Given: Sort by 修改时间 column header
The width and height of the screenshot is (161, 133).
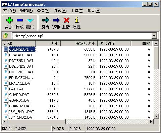Looking at the screenshot, I should tap(114, 43).
